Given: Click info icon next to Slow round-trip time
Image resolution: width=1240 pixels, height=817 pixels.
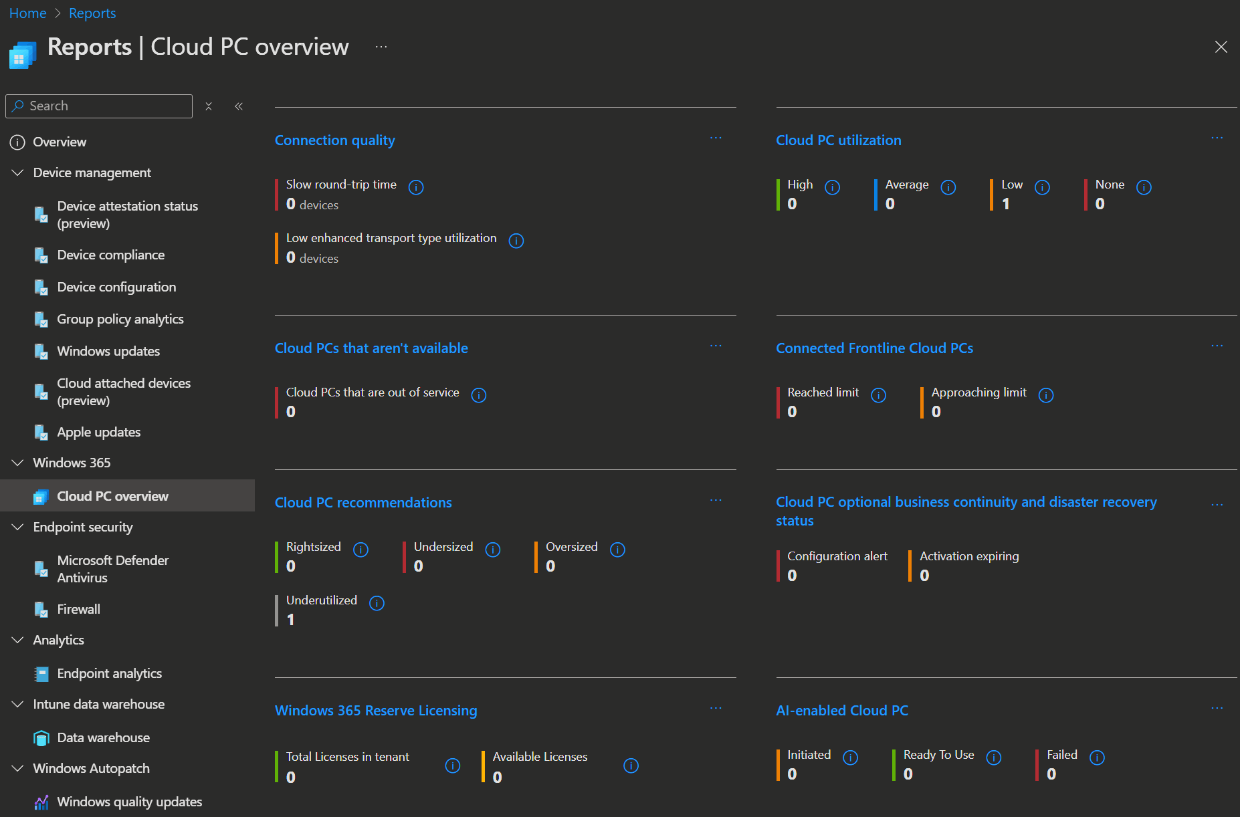Looking at the screenshot, I should (x=416, y=187).
